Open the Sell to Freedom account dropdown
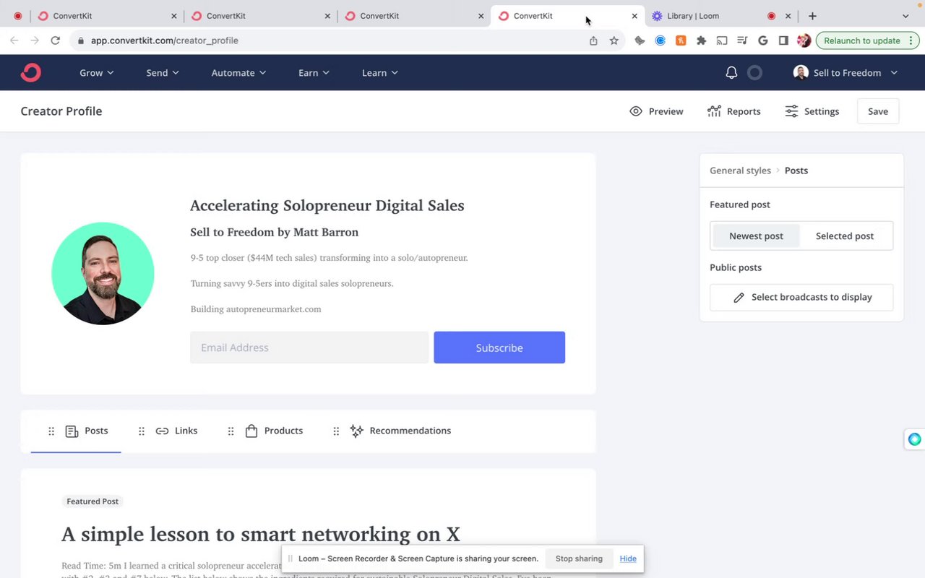Screen dimensions: 925x578 coord(846,73)
